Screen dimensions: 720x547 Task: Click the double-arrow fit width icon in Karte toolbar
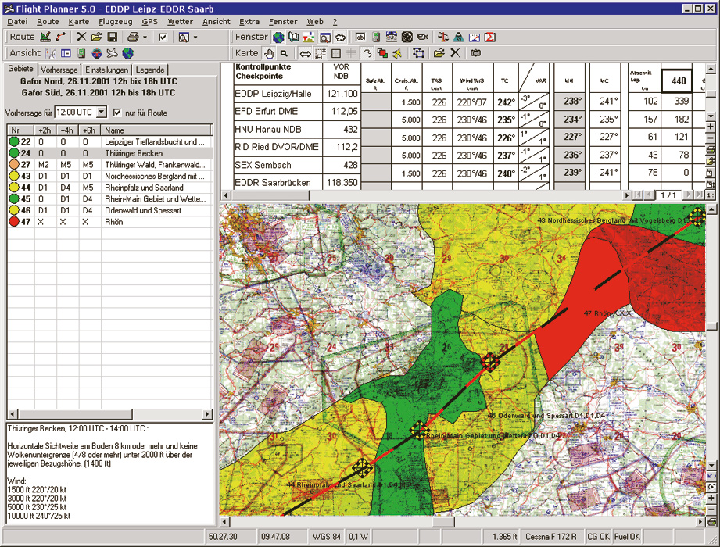305,54
